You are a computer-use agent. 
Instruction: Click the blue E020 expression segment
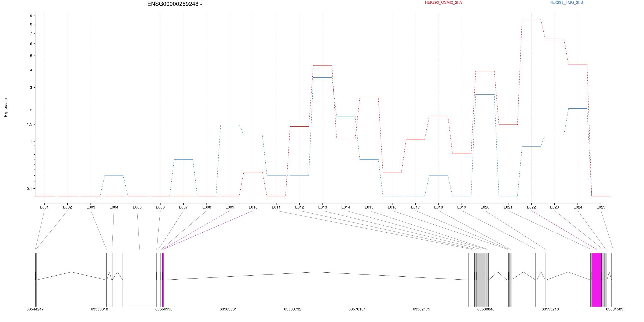click(485, 94)
